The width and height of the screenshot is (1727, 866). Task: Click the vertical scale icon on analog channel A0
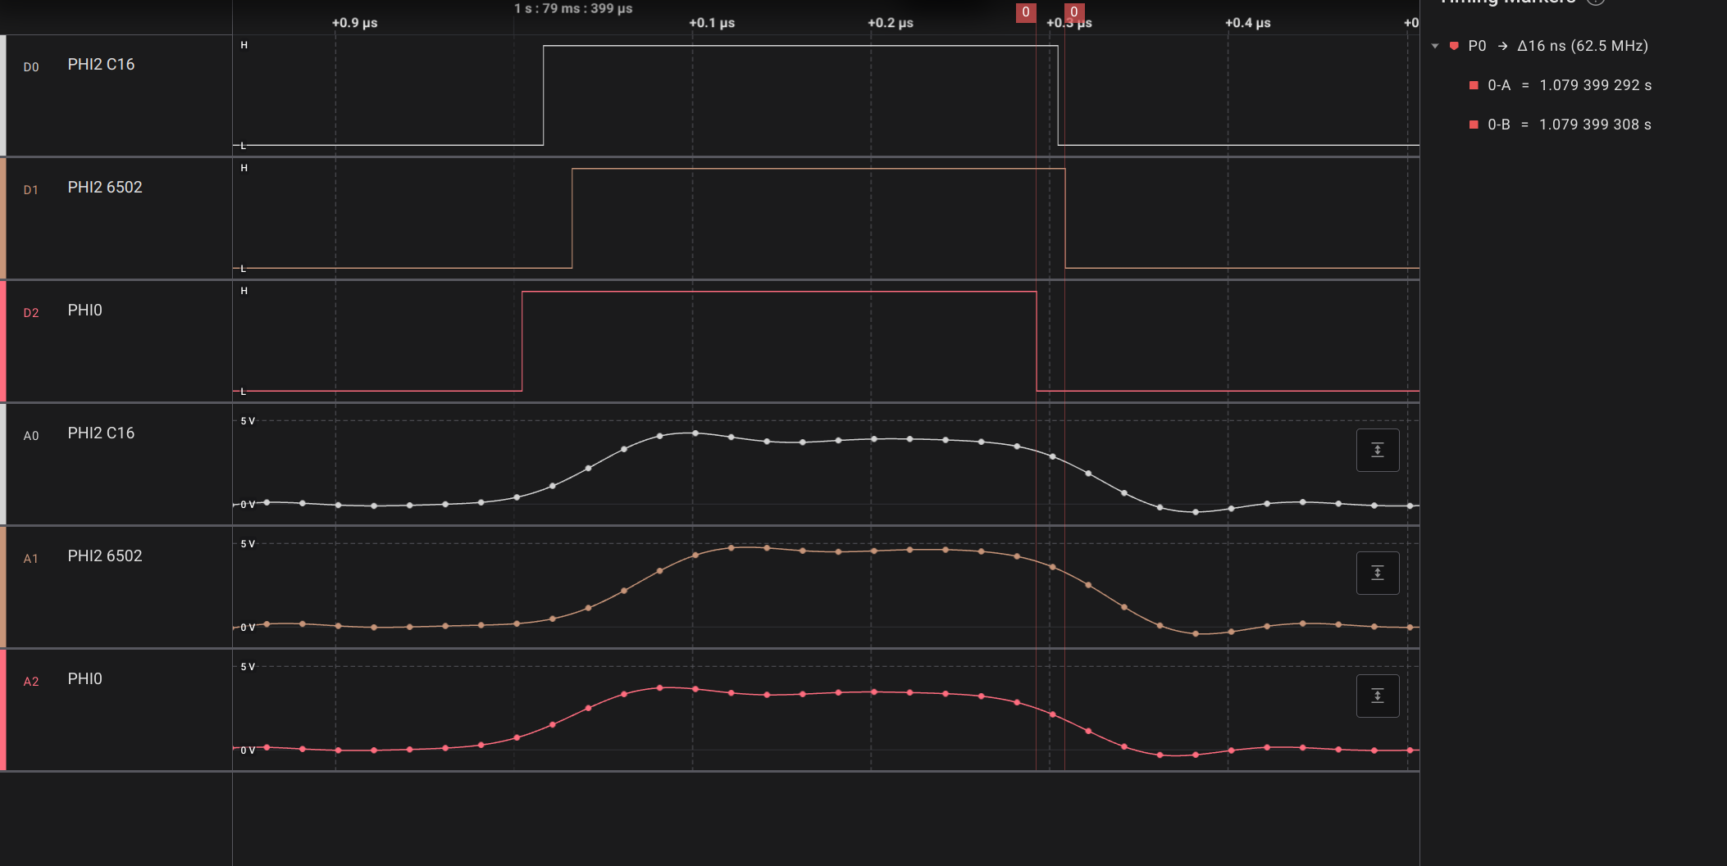point(1378,450)
